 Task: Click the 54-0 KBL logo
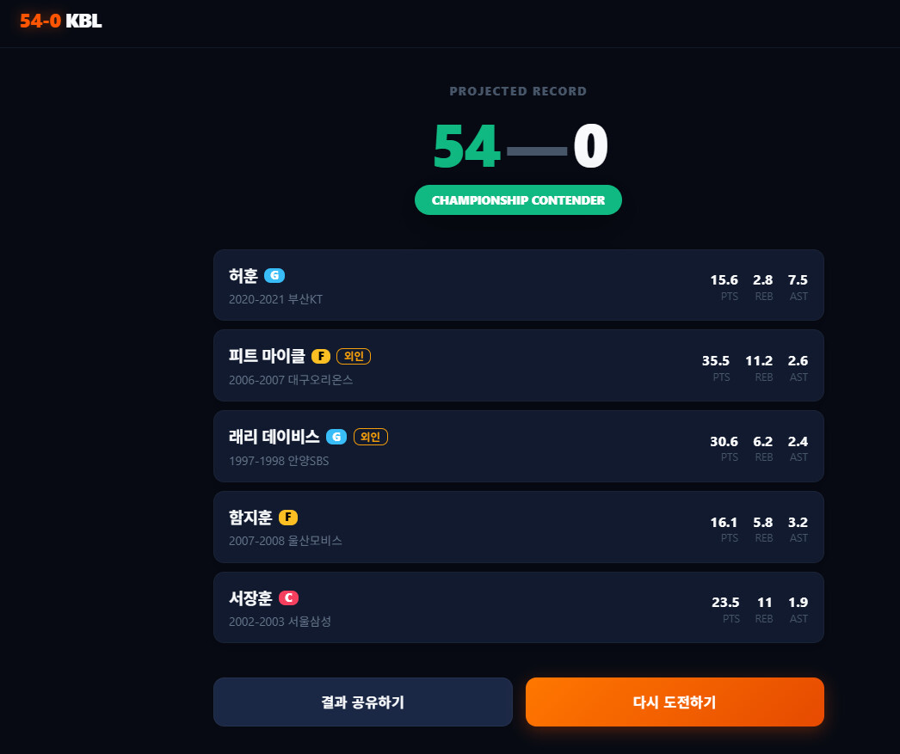tap(61, 21)
